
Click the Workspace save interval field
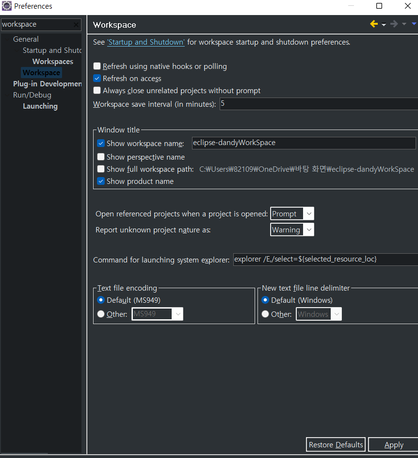point(319,104)
